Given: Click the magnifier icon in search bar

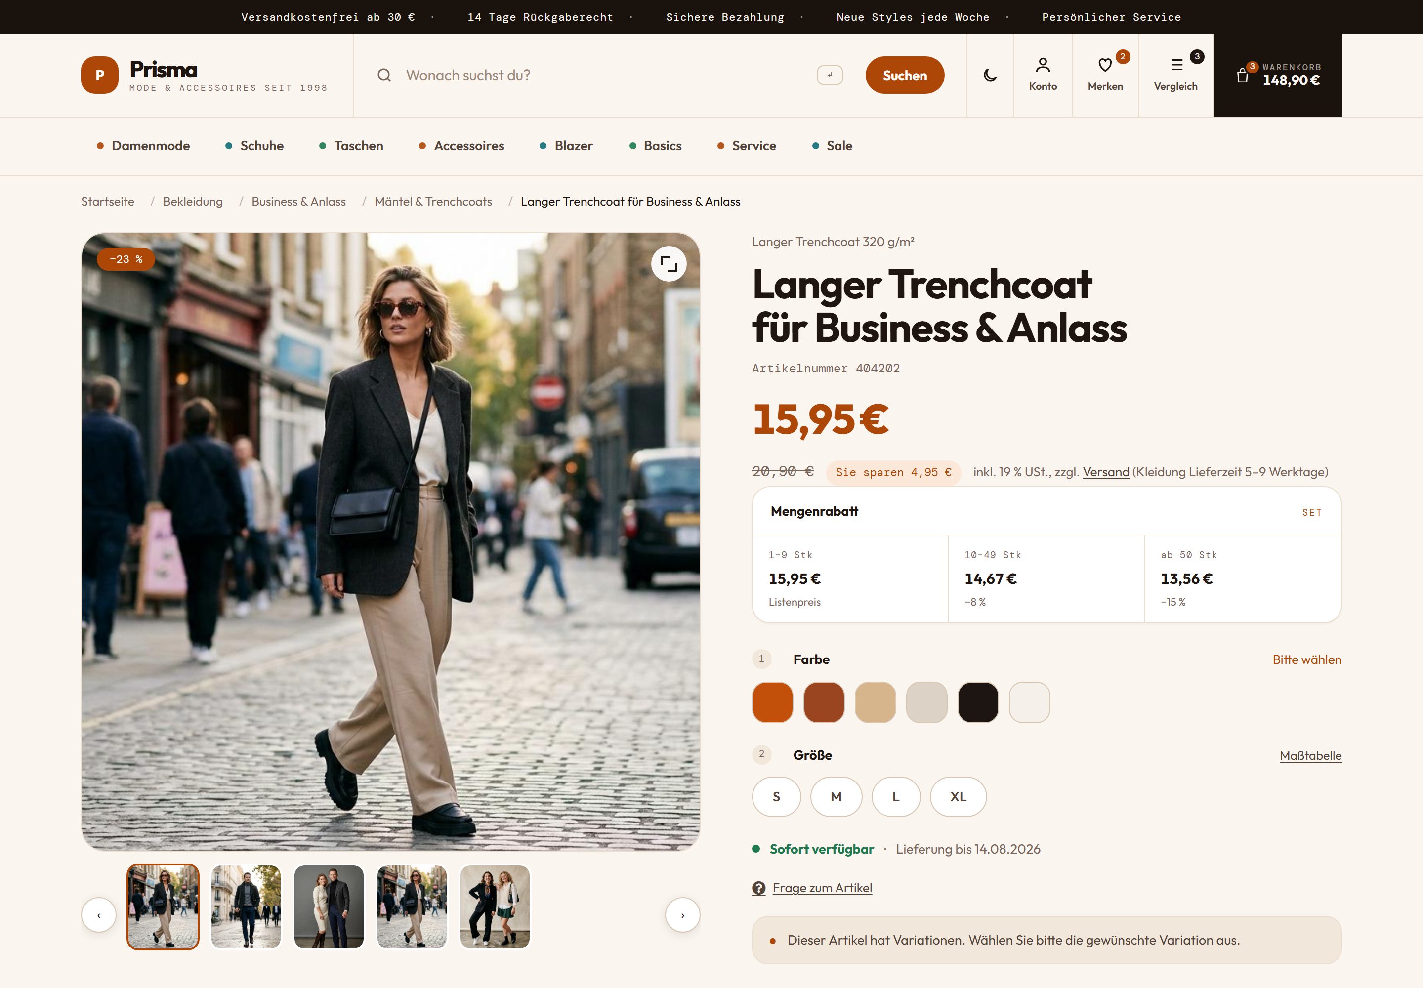Looking at the screenshot, I should click(x=384, y=75).
